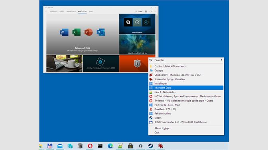Open Notepad++ icon on the taskbar
The width and height of the screenshot is (268, 150).
click(x=120, y=146)
